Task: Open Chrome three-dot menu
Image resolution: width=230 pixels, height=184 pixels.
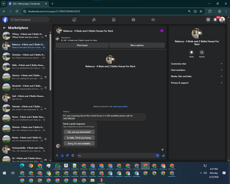Action: point(226,11)
